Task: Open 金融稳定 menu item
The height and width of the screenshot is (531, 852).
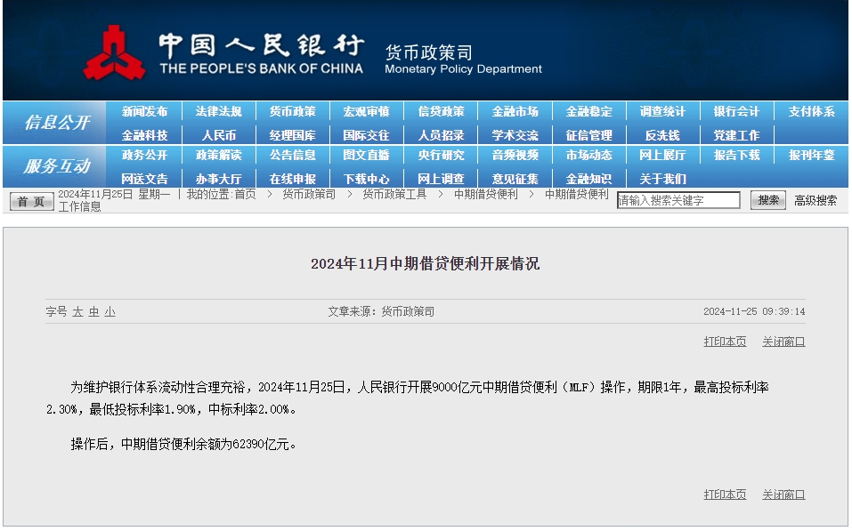Action: click(x=588, y=111)
